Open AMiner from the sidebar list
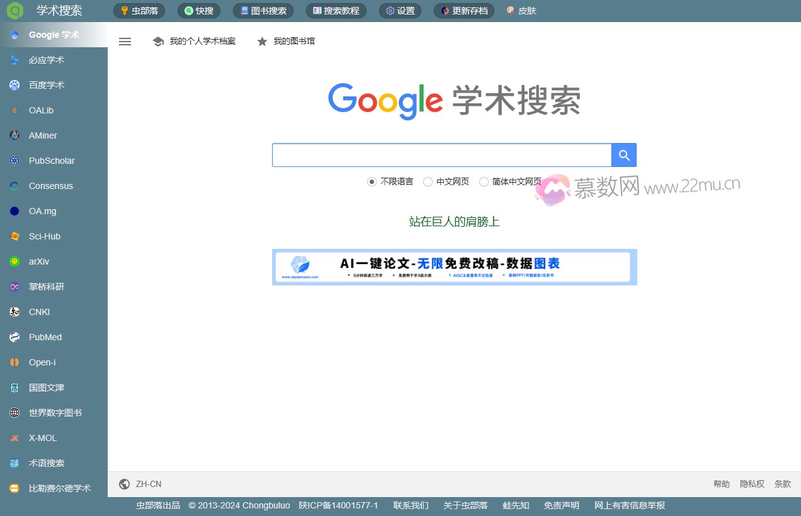Screen dimensions: 801x516 (x=42, y=135)
